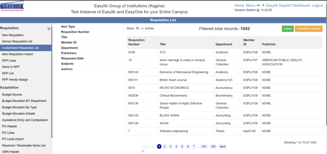Viewport: 327px width, 154px height.
Task: Close the sidebar with the X icon
Action: click(49, 29)
